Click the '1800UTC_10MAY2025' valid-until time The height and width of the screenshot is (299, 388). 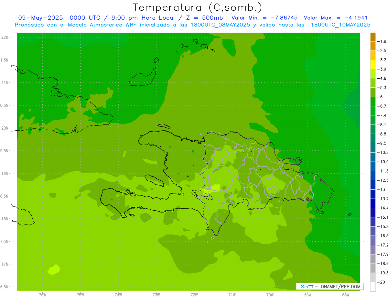[340, 25]
